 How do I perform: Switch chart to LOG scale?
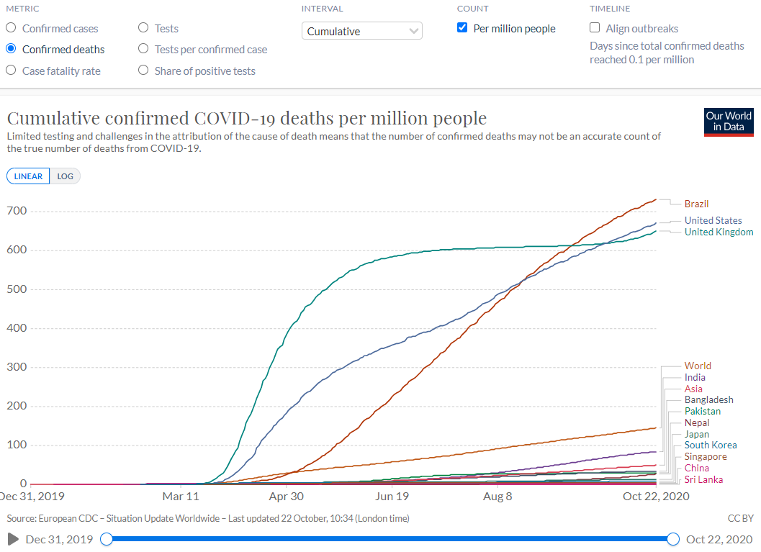[65, 176]
